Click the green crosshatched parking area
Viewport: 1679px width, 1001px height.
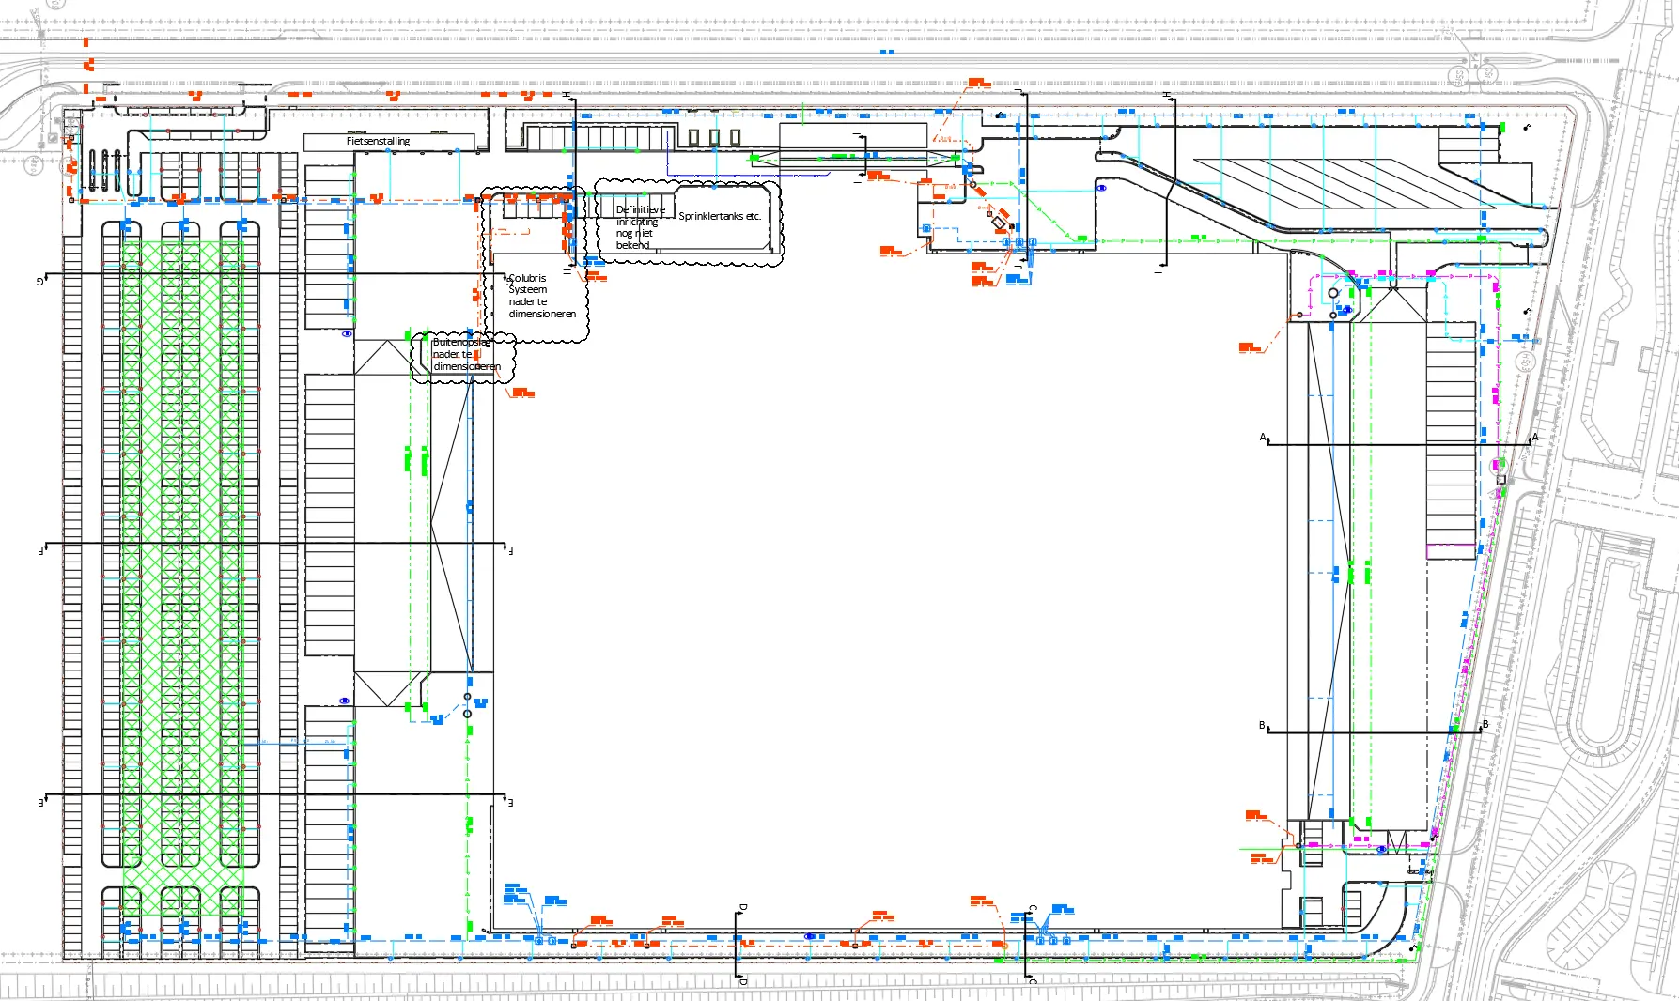[182, 577]
